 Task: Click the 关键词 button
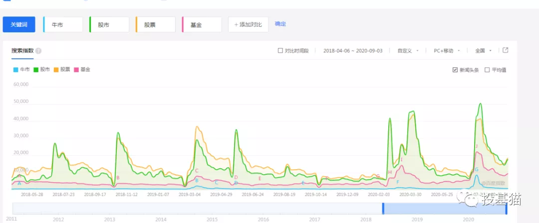tap(19, 25)
